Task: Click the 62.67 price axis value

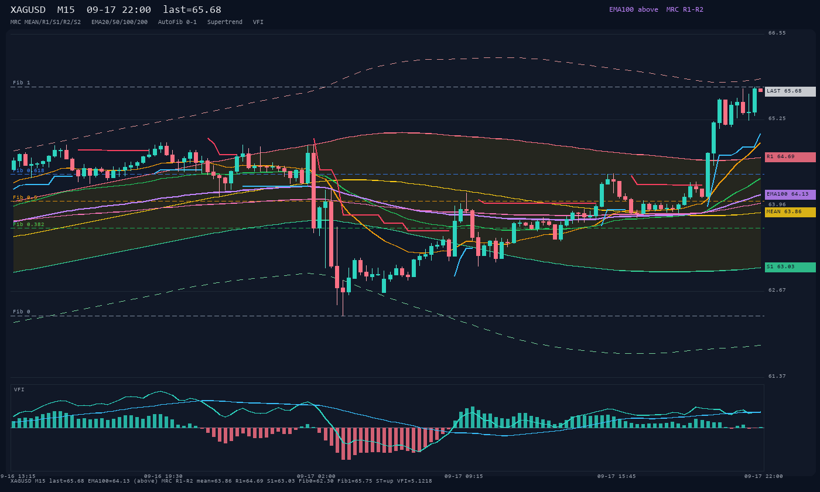Action: [777, 291]
